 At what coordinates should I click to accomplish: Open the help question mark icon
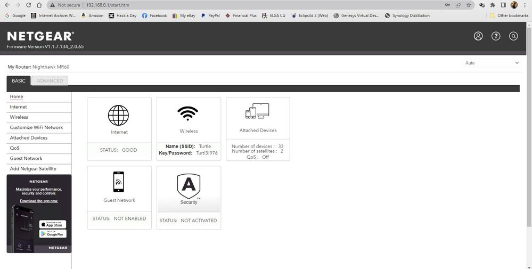(x=496, y=36)
